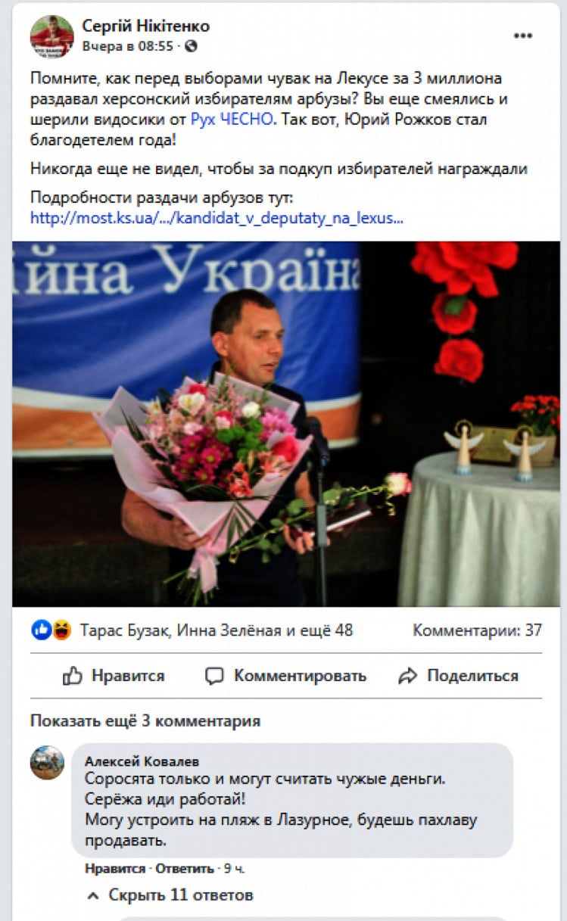Click the blue thumbs-up reaction icon
Image resolution: width=567 pixels, height=921 pixels.
coord(41,630)
